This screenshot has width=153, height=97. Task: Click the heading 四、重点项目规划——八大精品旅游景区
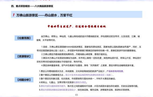(x=32, y=6)
